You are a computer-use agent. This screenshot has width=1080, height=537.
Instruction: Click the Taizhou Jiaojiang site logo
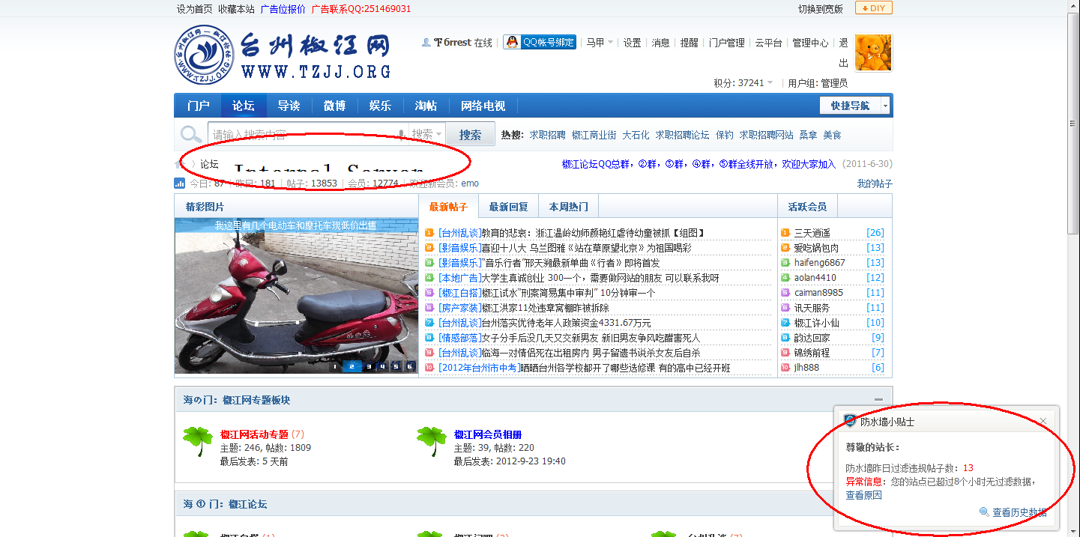tap(283, 55)
